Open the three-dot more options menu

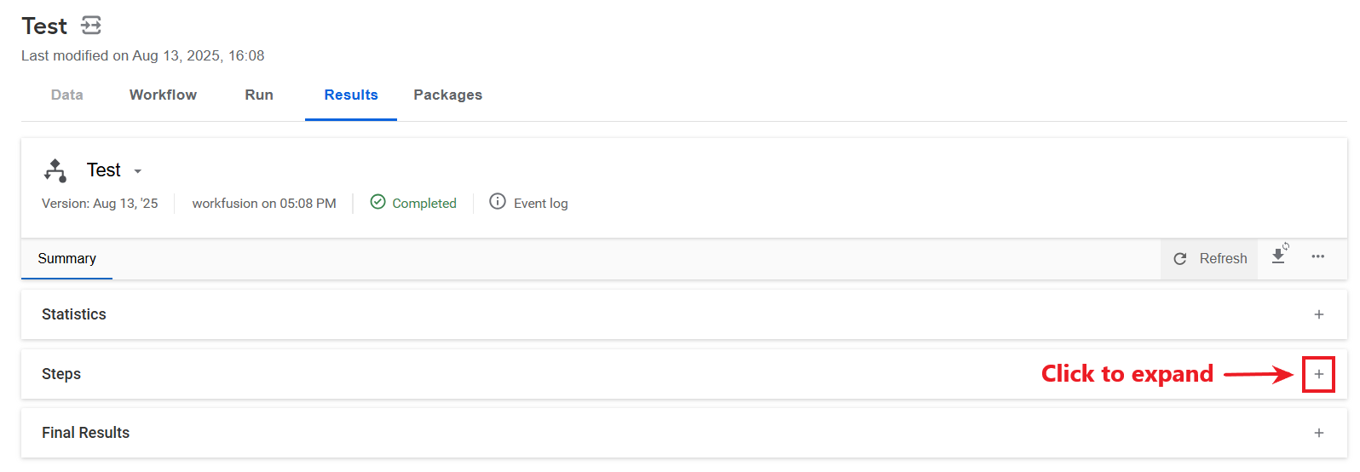click(1318, 256)
